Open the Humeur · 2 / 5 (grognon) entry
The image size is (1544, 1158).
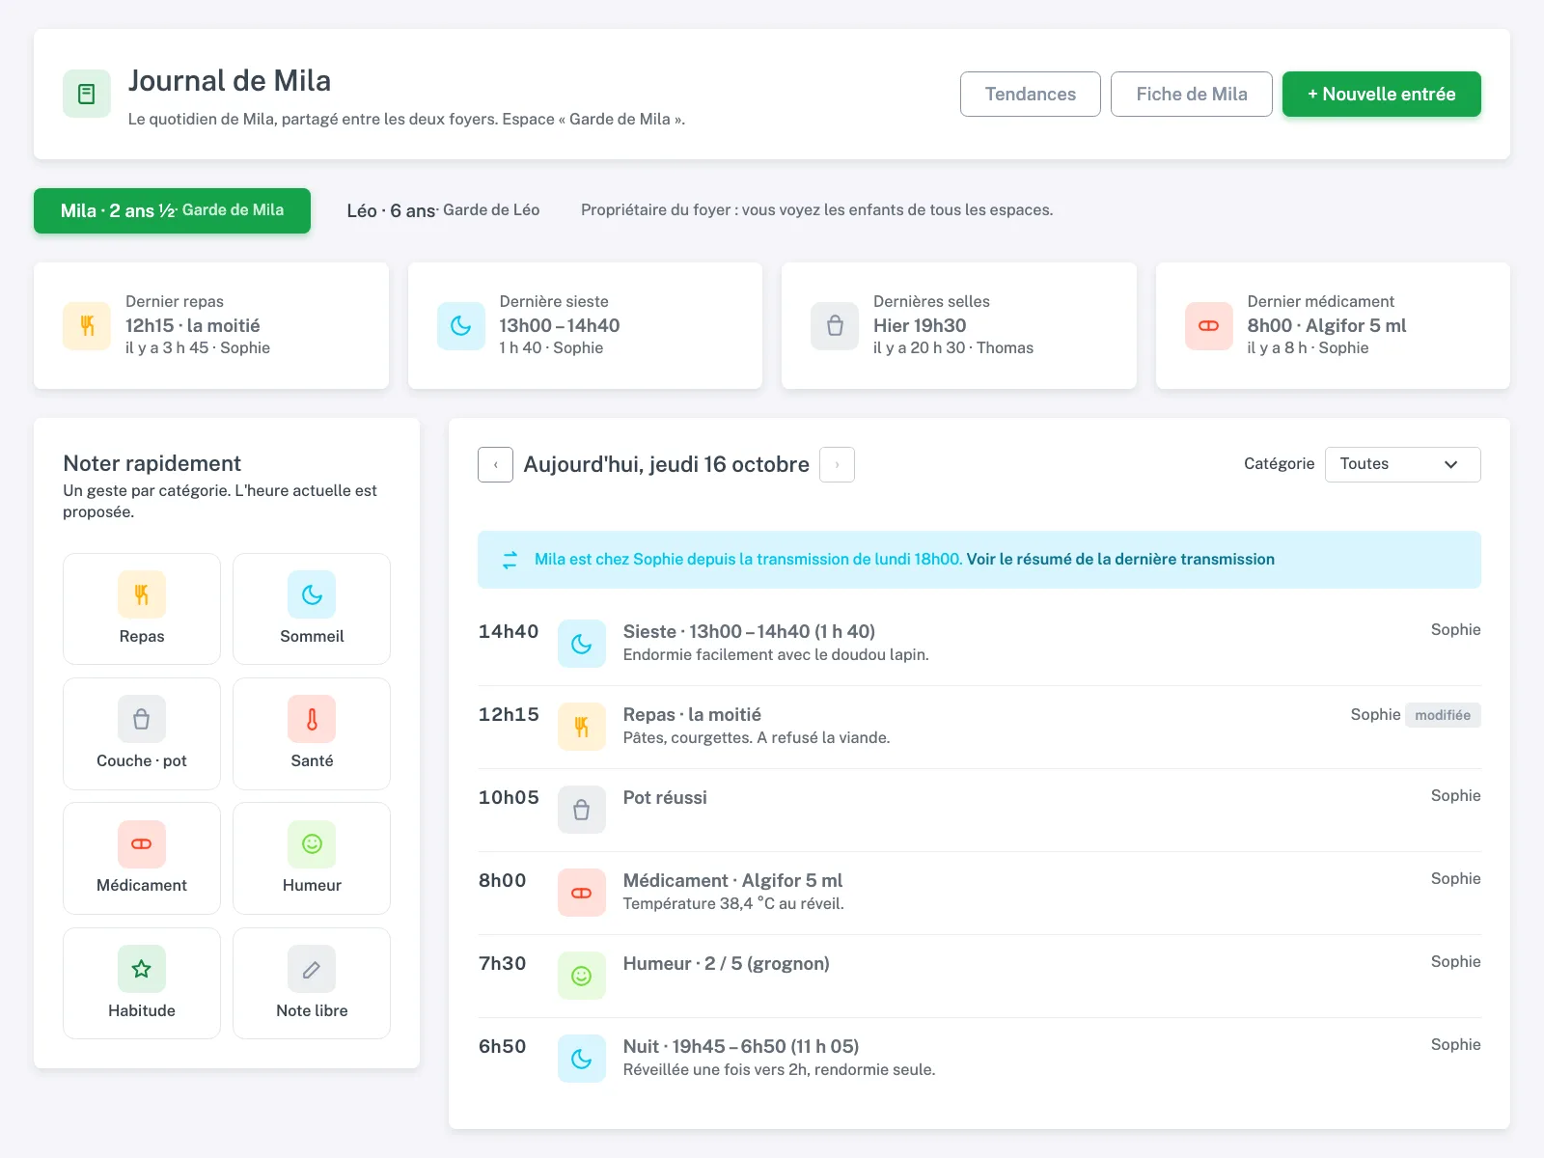click(979, 976)
